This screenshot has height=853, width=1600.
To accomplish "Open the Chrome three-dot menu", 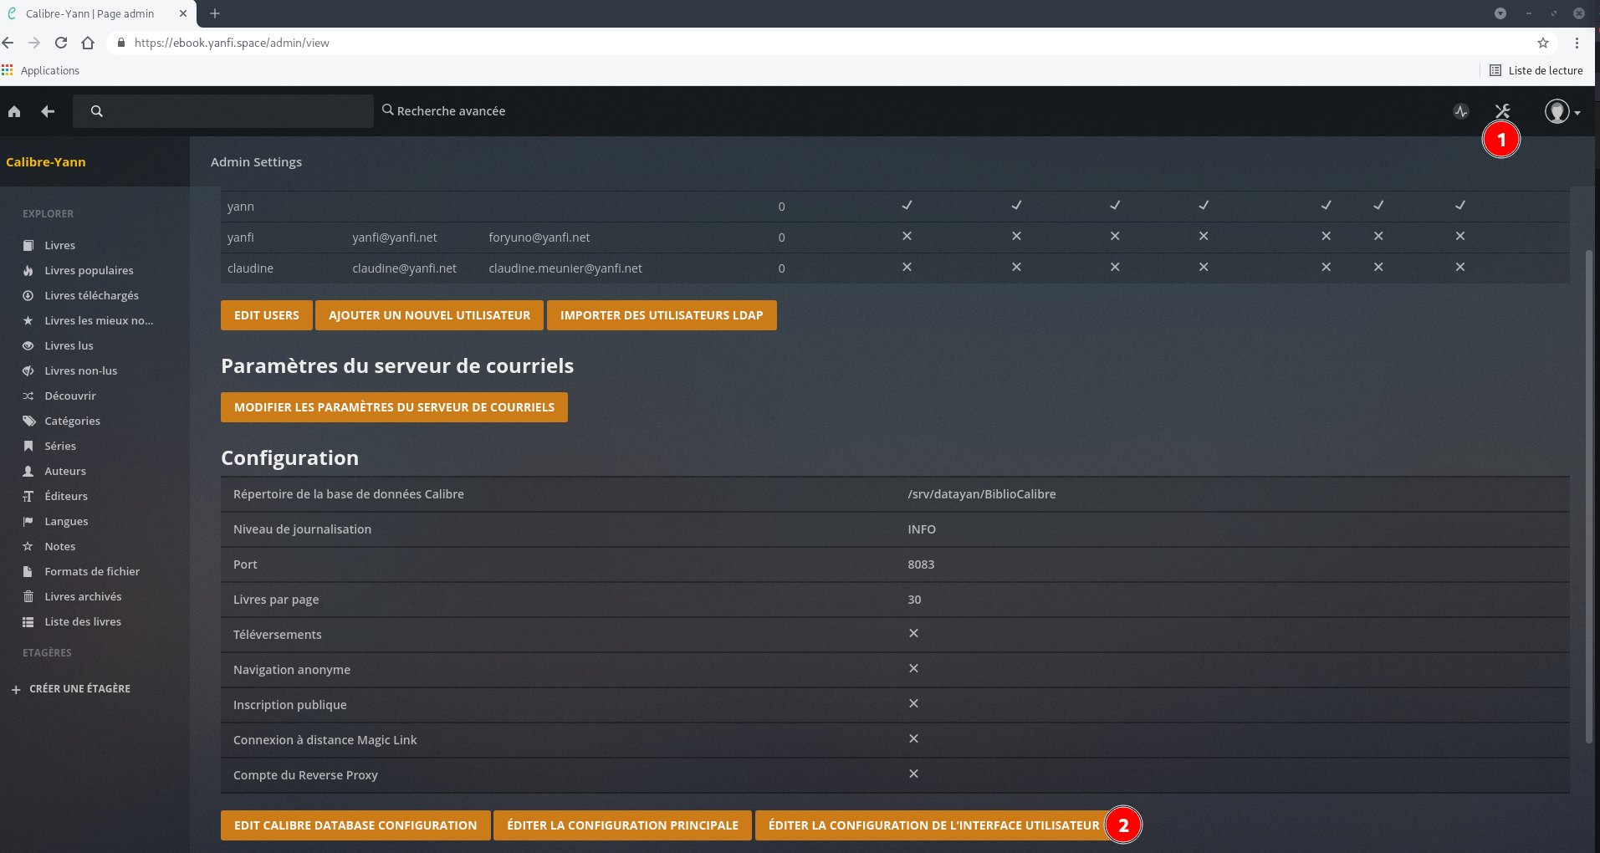I will [1577, 43].
